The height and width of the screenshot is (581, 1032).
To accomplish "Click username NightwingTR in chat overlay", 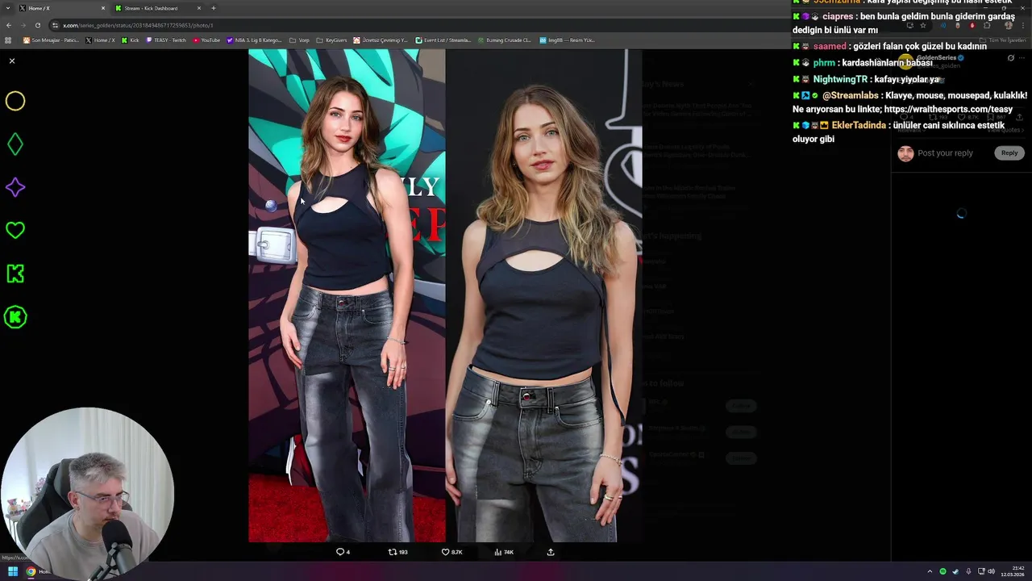I will tap(840, 79).
